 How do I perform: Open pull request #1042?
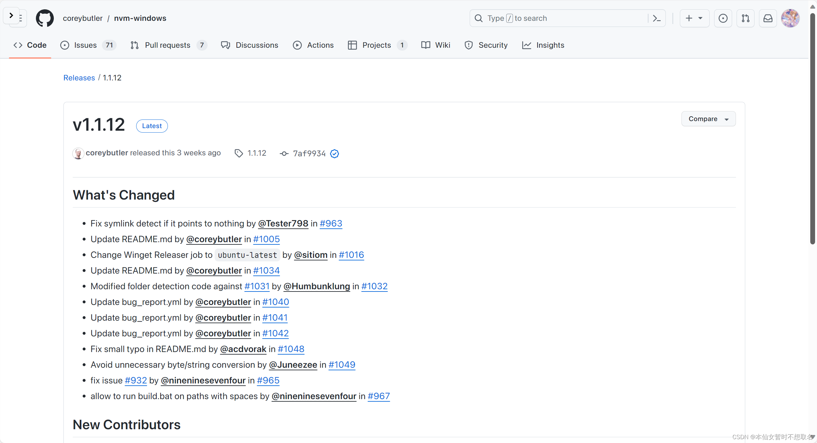click(276, 333)
